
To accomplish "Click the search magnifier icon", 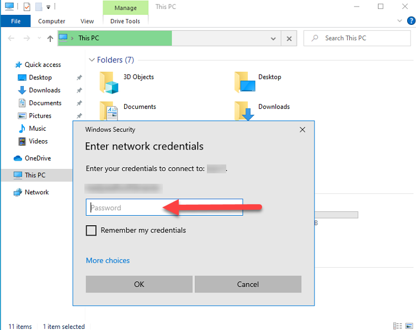I will [x=315, y=38].
